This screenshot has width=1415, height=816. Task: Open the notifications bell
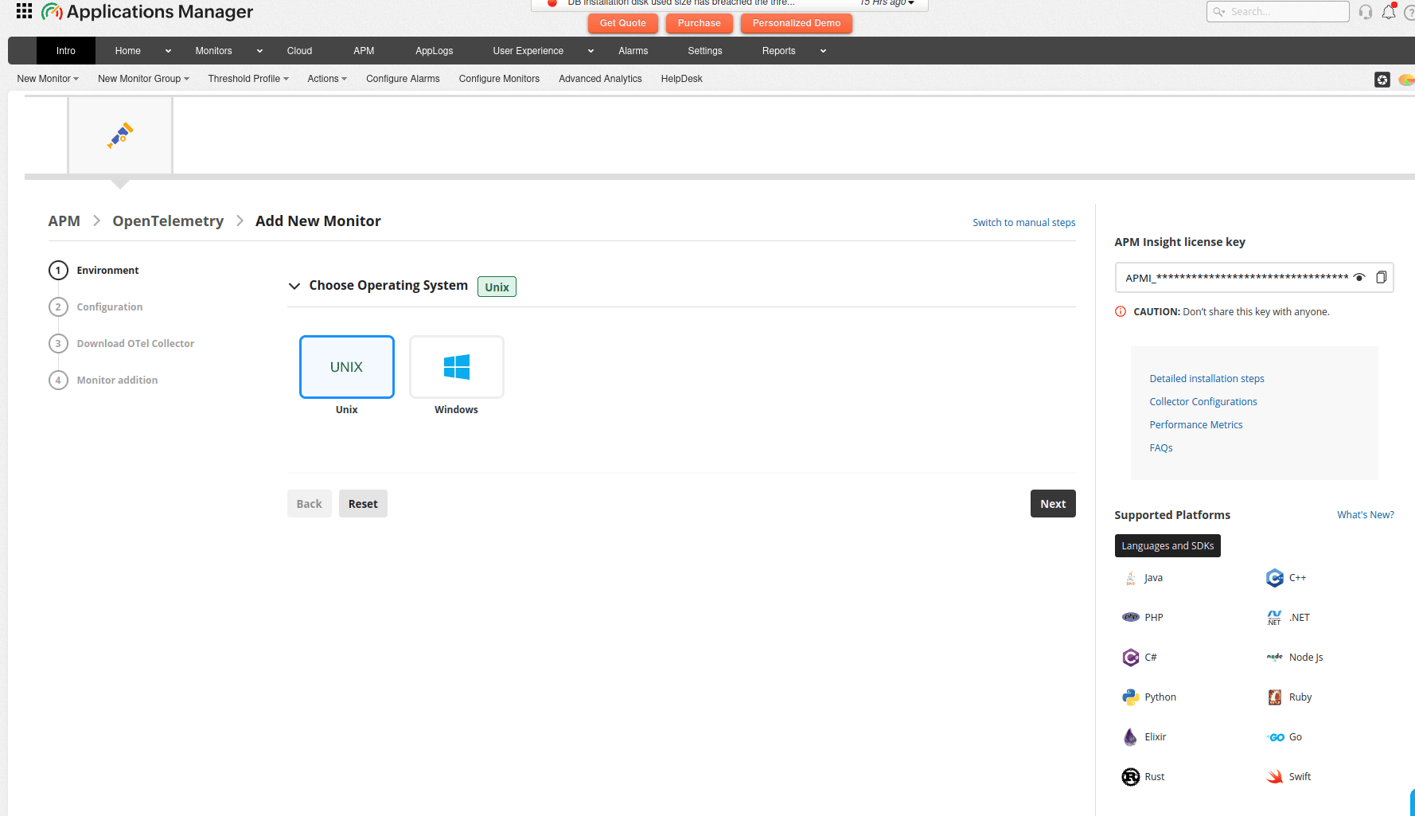(1389, 12)
